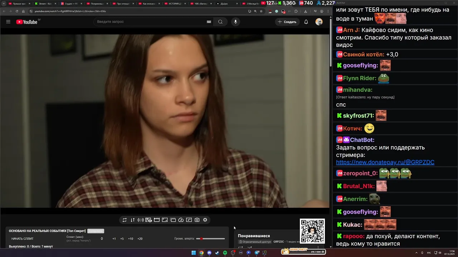Click the browser back arrow
458x257 pixels.
(x=5, y=11)
